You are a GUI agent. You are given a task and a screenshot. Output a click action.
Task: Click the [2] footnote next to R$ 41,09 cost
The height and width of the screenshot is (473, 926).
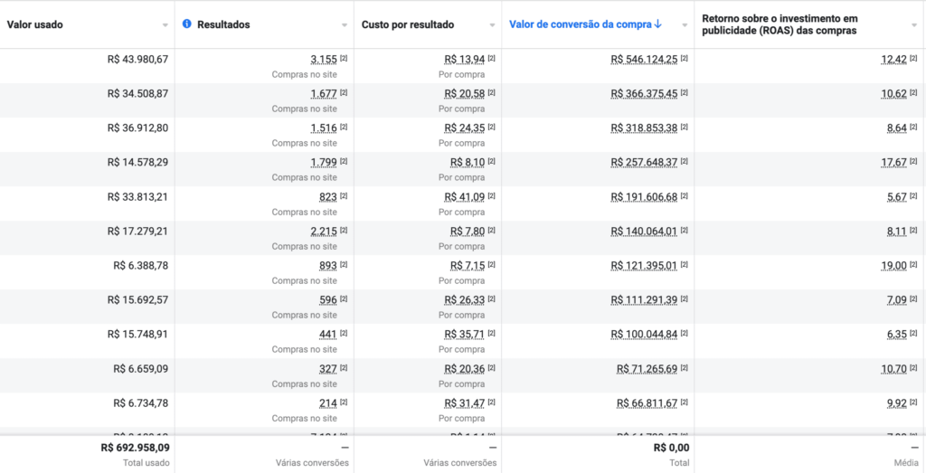pos(491,196)
